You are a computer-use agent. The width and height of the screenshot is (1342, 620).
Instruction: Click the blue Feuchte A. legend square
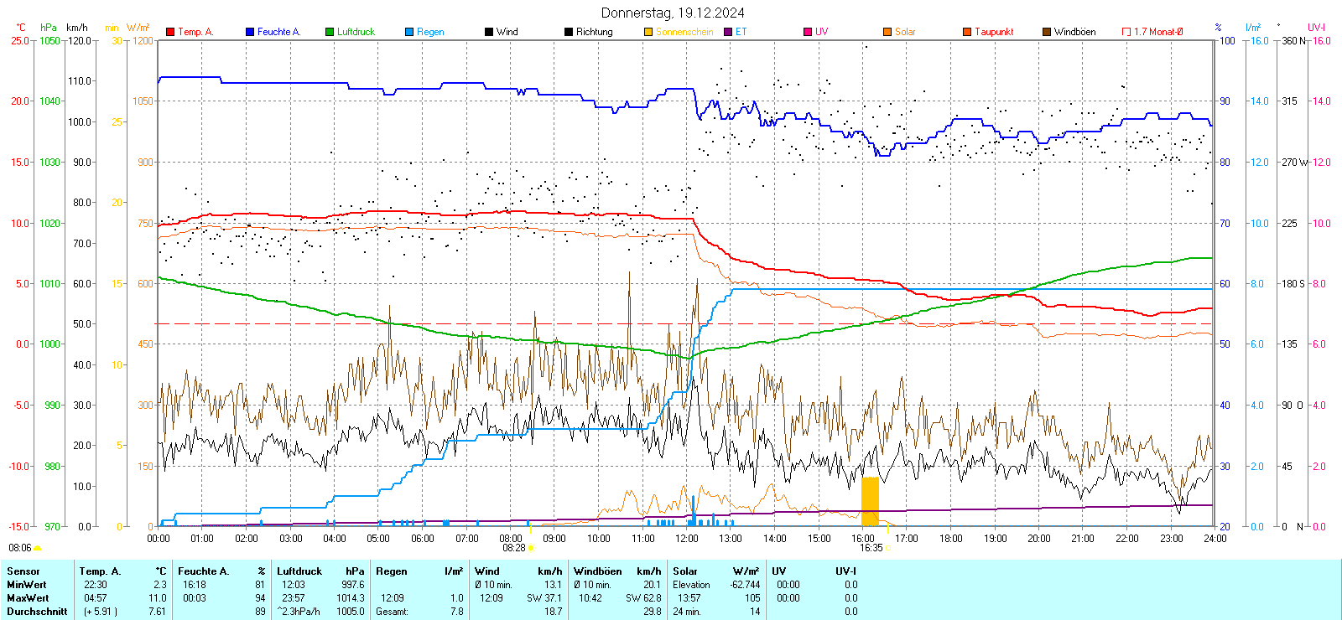[x=250, y=32]
